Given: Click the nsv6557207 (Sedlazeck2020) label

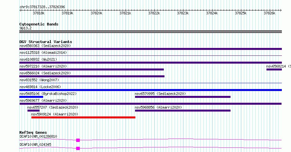Looking at the screenshot, I should [53, 107].
